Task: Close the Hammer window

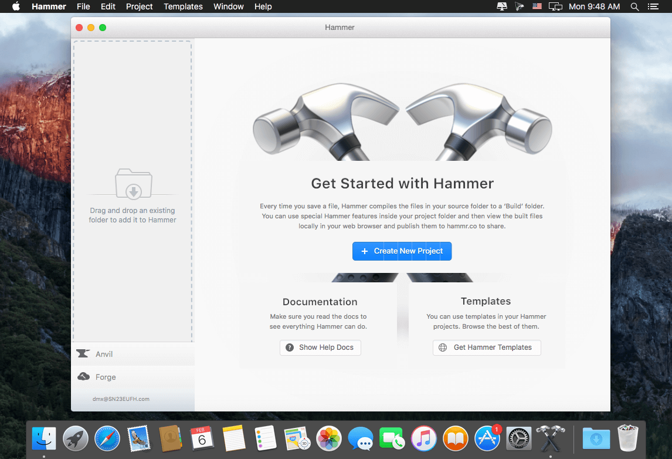Action: [x=79, y=28]
